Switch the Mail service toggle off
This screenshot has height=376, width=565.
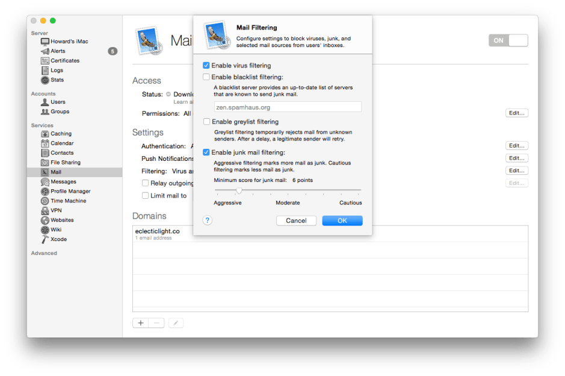508,40
